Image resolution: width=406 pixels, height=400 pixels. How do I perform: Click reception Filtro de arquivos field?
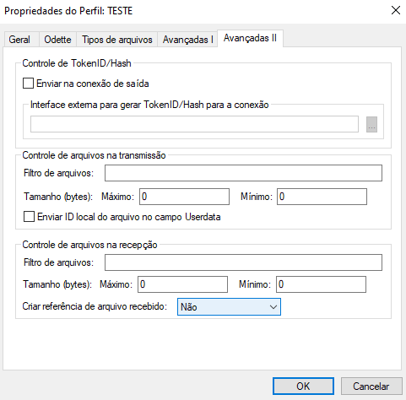tap(243, 262)
